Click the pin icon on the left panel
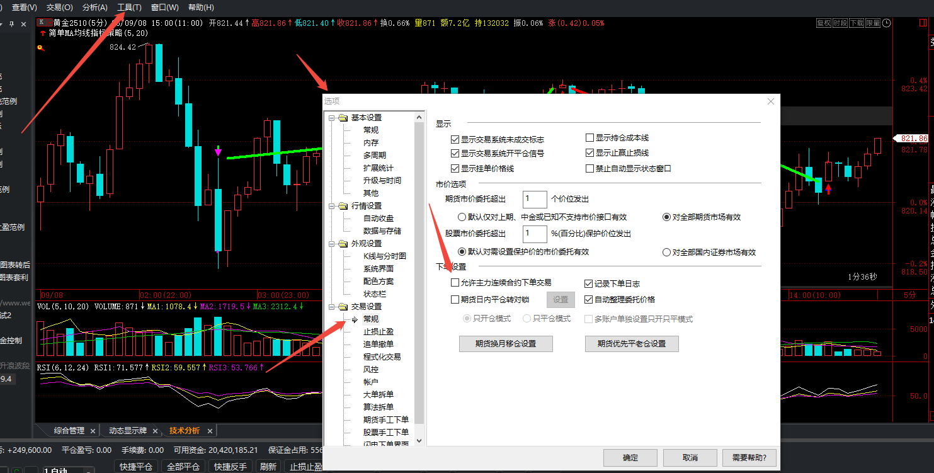The image size is (934, 473). [11, 24]
